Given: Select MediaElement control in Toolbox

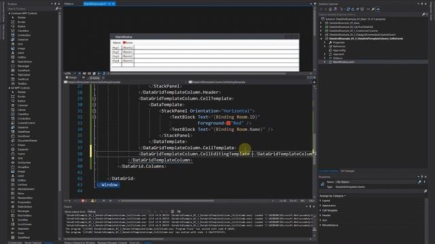Looking at the screenshot, I should pyautogui.click(x=26, y=189).
